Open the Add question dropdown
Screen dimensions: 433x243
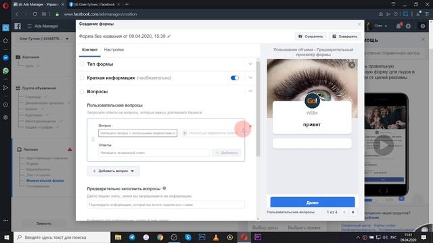113,171
